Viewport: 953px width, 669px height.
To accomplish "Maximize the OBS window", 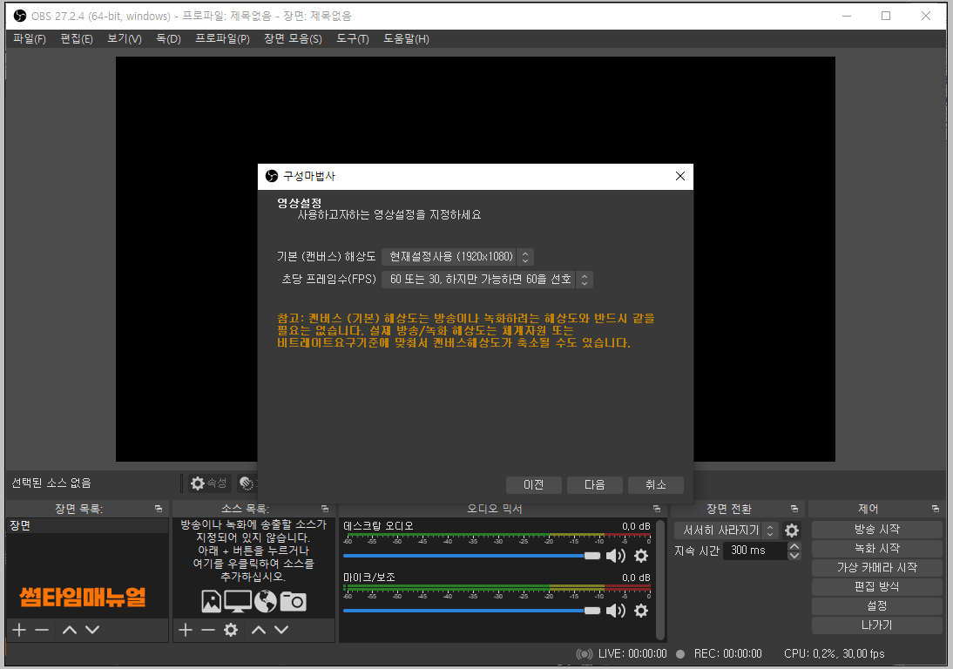I will coord(886,16).
